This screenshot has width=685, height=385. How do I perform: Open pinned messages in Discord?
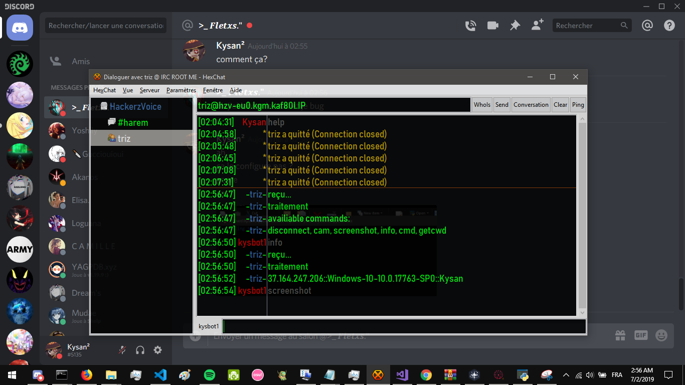pos(515,26)
